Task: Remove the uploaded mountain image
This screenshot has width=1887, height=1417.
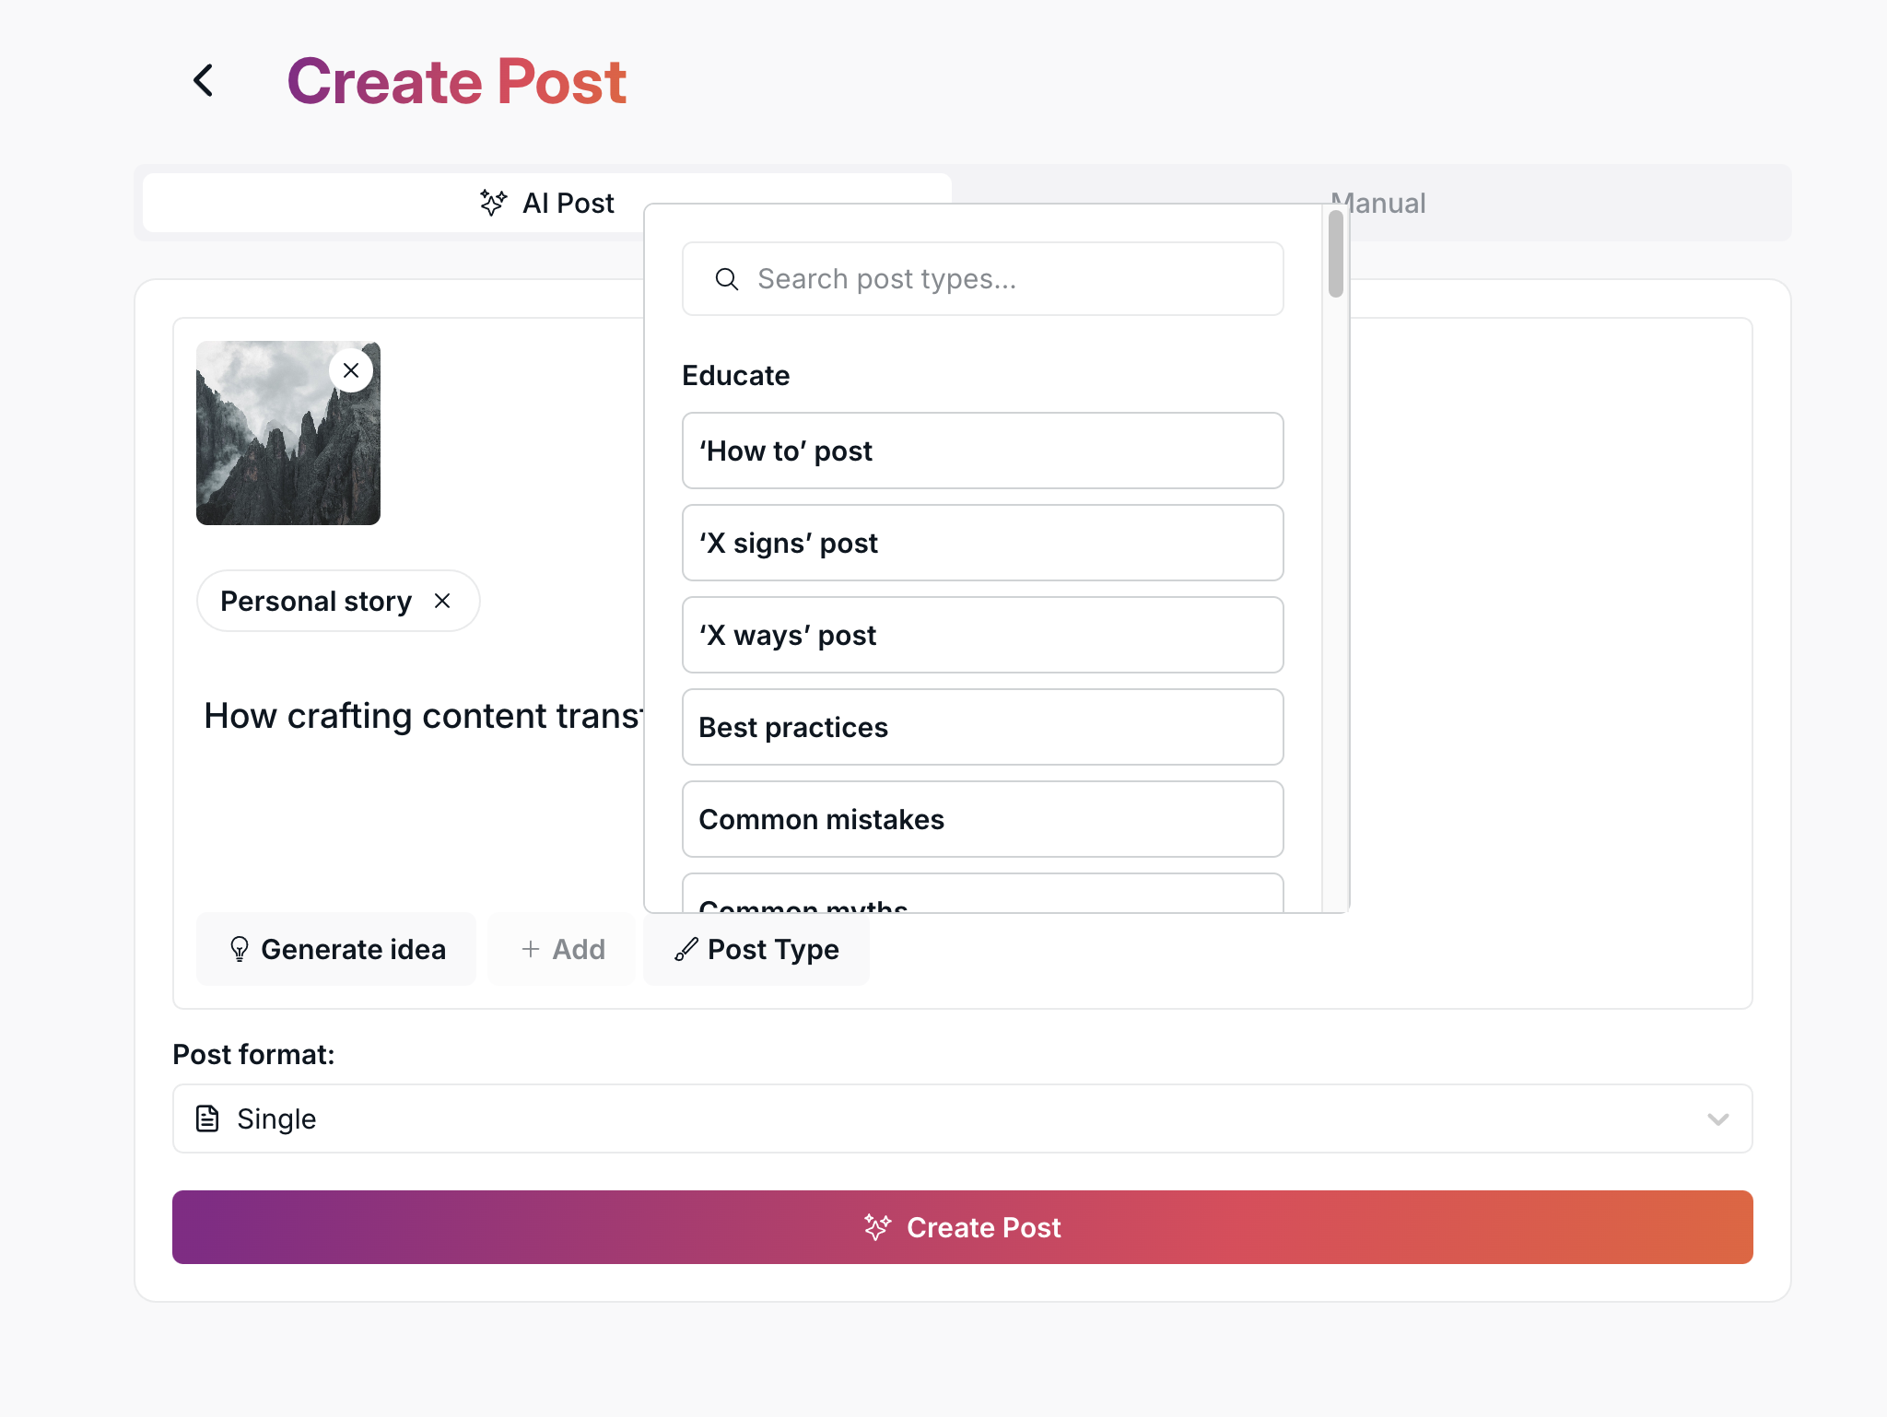Action: click(351, 370)
